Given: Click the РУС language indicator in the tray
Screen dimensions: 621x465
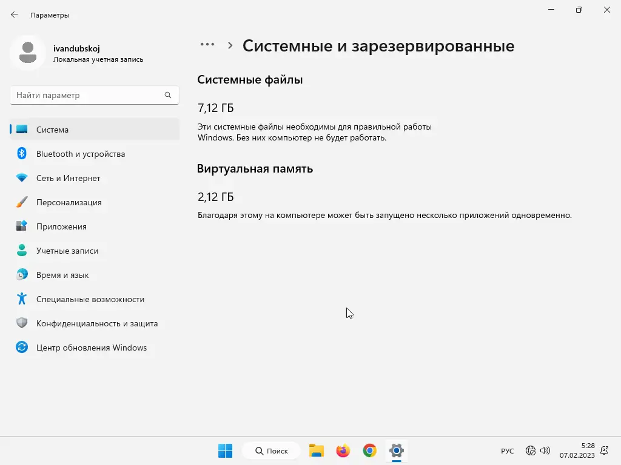Looking at the screenshot, I should [507, 450].
